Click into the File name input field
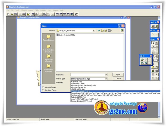Viewport: 166px width, 126px height. (x=88, y=75)
